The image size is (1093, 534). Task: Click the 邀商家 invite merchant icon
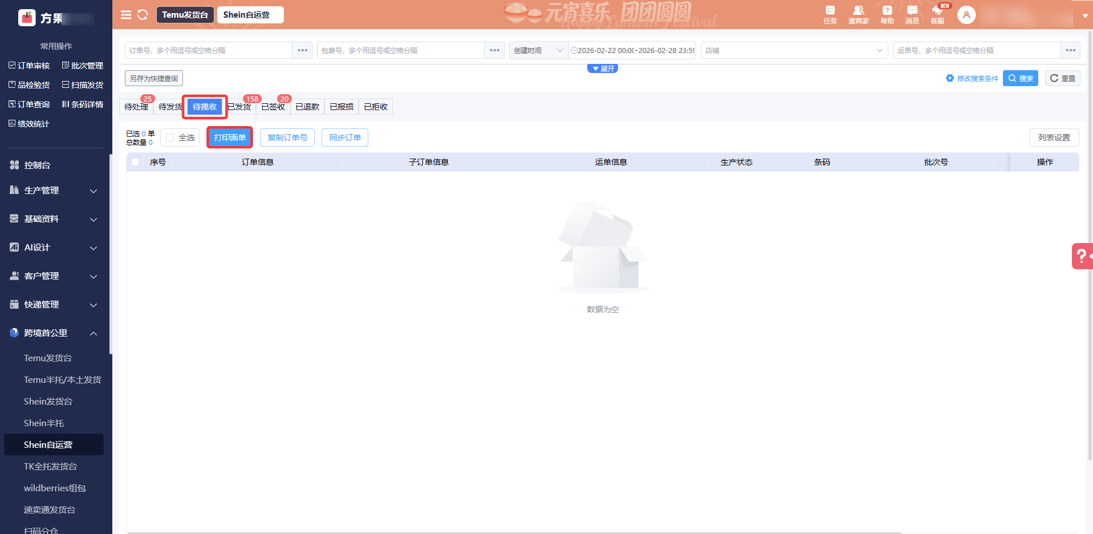pyautogui.click(x=858, y=14)
